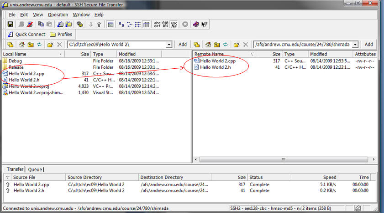Sort local files by Local Name header
Screen dimensions: 384x213
(33, 54)
